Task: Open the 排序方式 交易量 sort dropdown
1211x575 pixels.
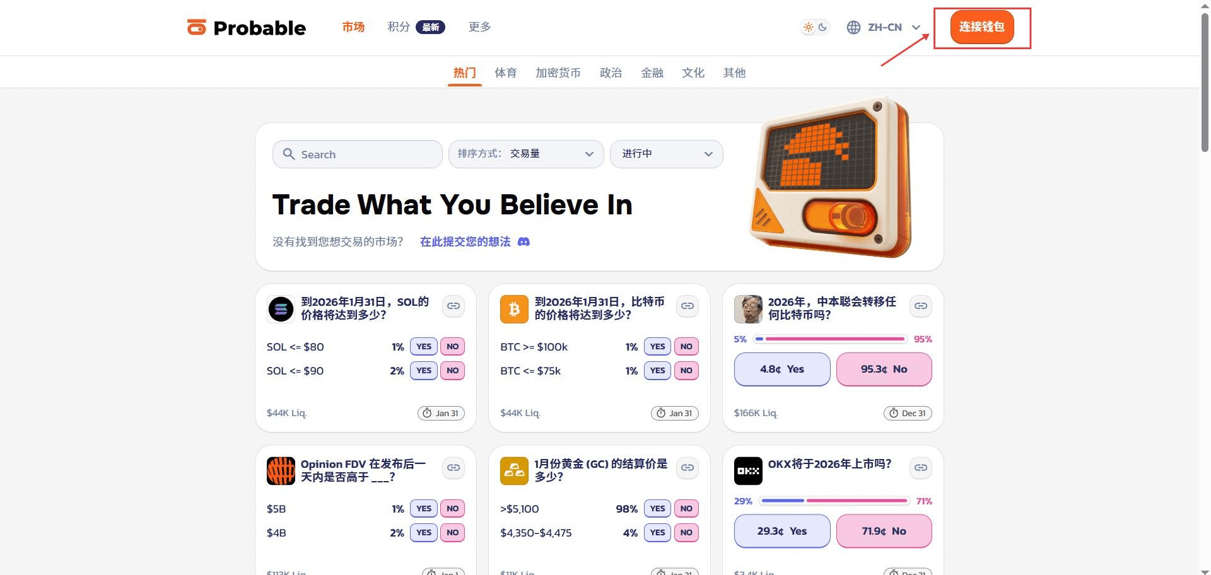Action: pyautogui.click(x=526, y=154)
